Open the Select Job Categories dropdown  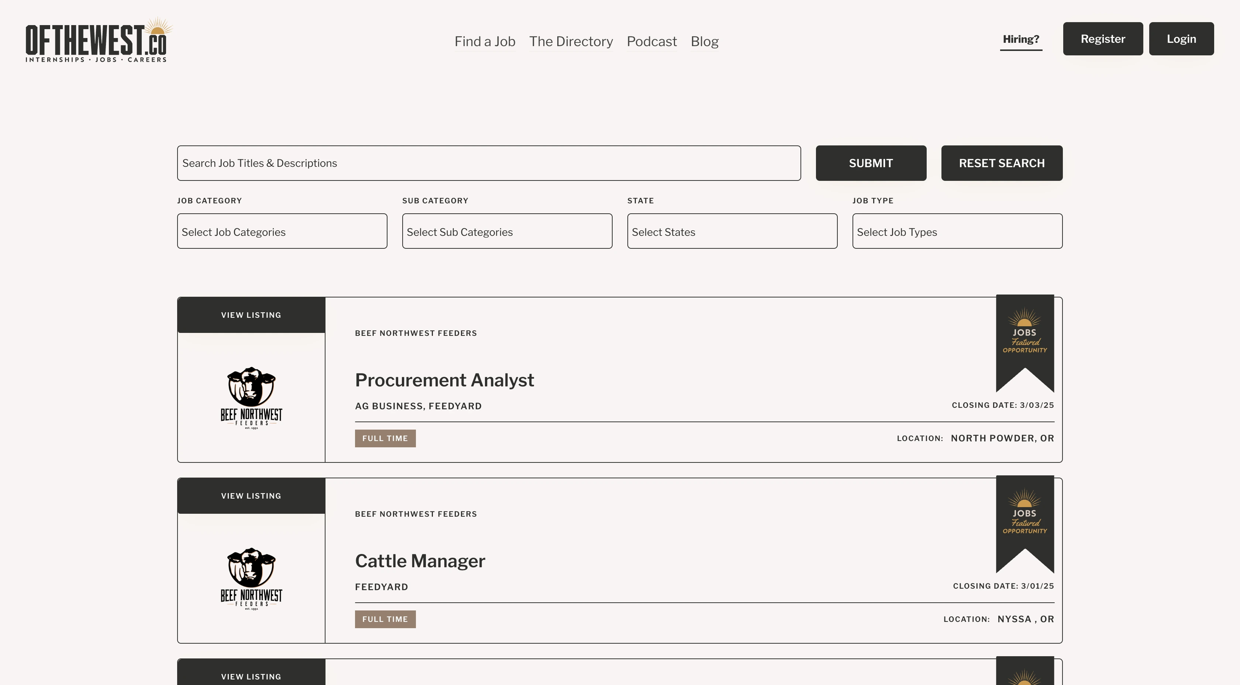pyautogui.click(x=282, y=231)
